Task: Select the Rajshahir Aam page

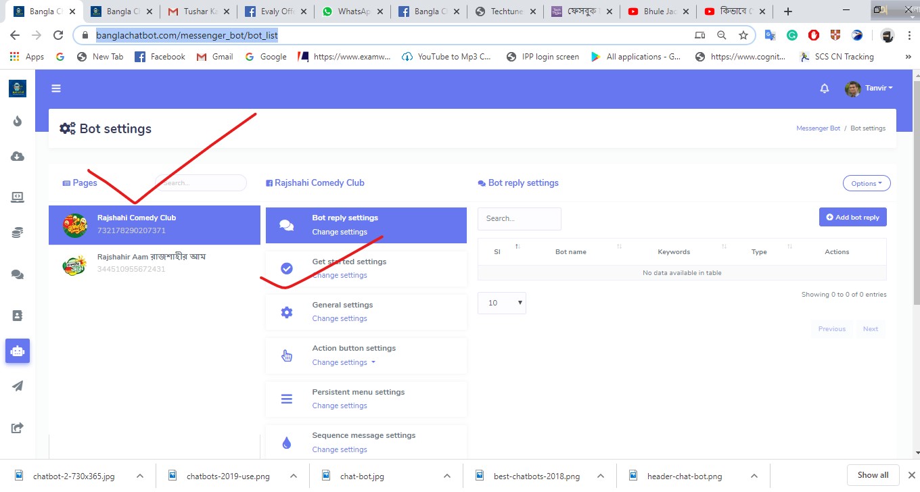Action: [154, 263]
